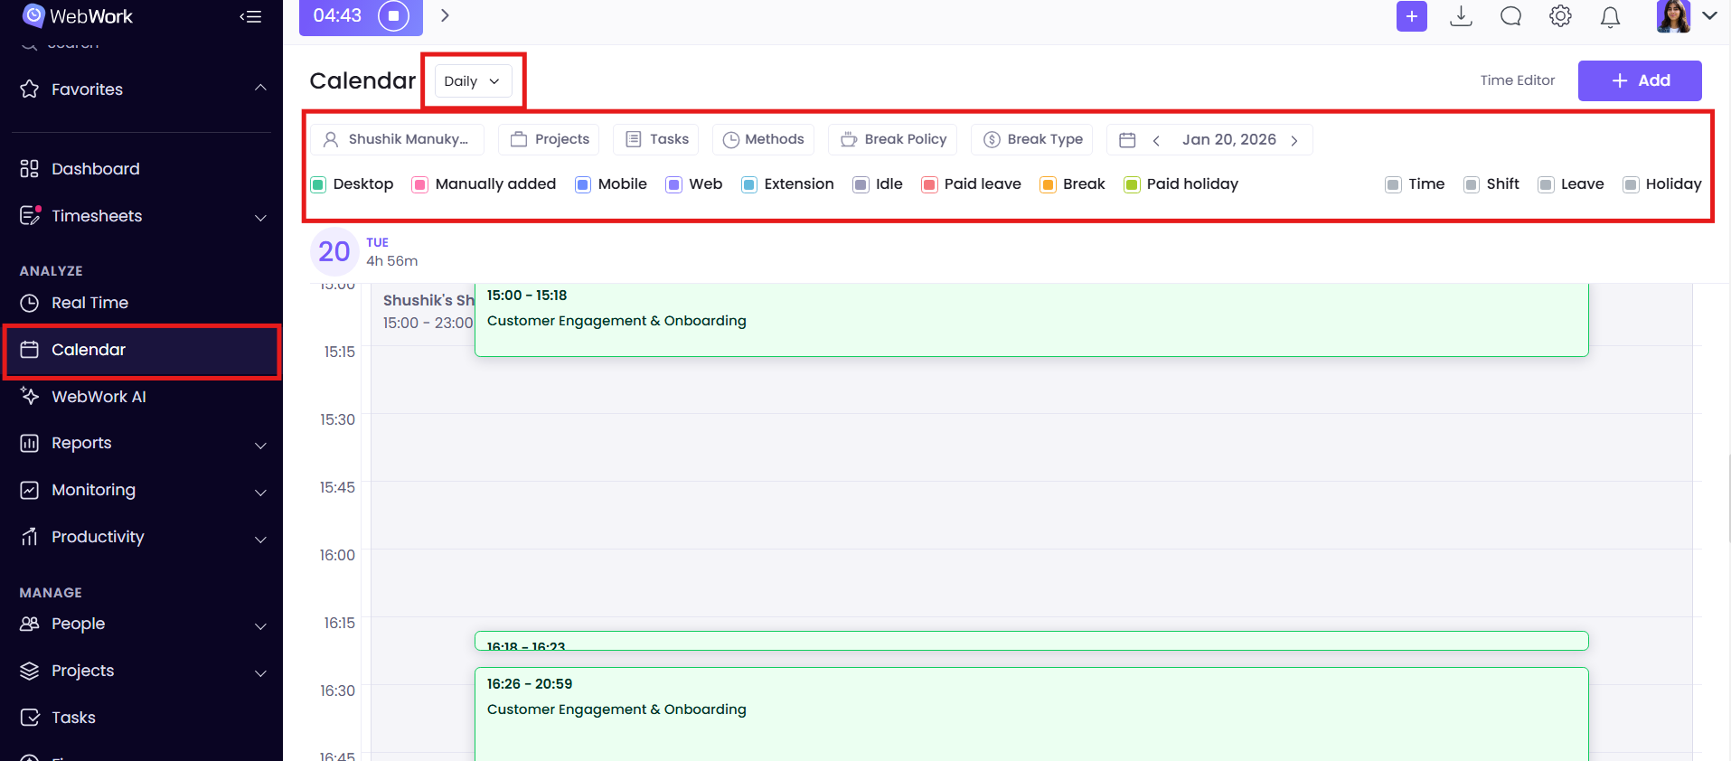The height and width of the screenshot is (761, 1731).
Task: Go to previous day arrow
Action: point(1156,140)
